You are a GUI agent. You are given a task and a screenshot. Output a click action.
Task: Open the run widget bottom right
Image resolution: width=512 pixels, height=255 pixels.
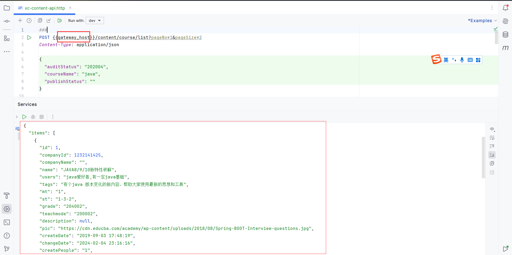click(x=505, y=249)
